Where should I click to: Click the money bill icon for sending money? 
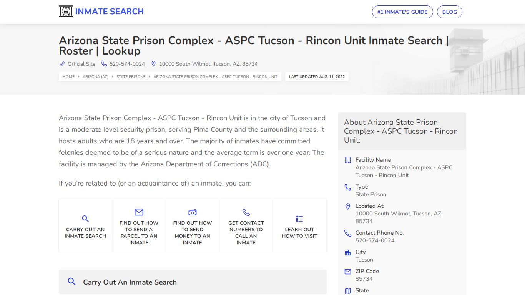(193, 212)
